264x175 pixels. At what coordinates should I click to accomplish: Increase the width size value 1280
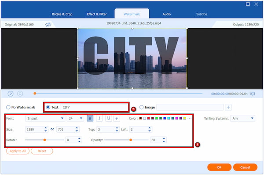(x=46, y=128)
